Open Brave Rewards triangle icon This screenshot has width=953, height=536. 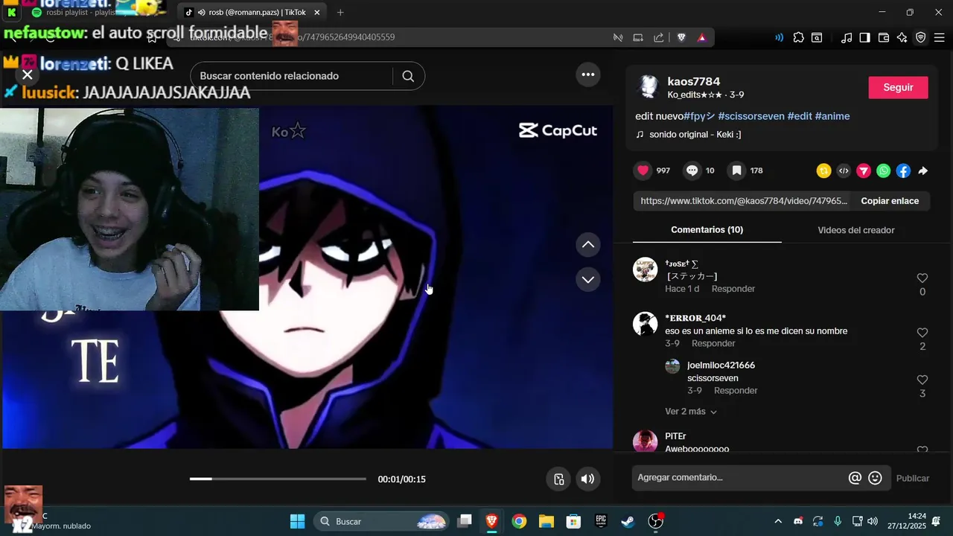click(701, 37)
